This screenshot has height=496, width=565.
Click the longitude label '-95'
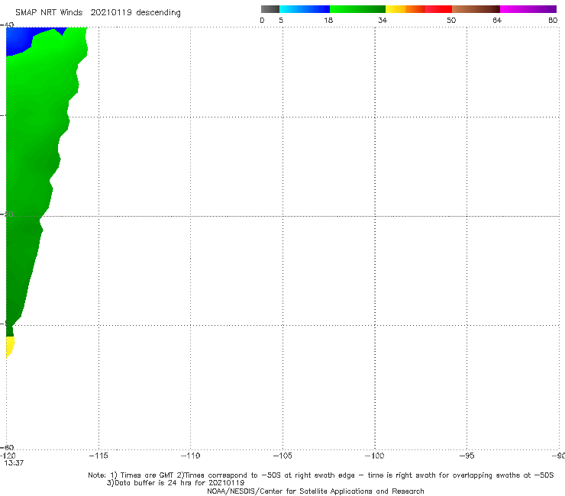pos(467,456)
